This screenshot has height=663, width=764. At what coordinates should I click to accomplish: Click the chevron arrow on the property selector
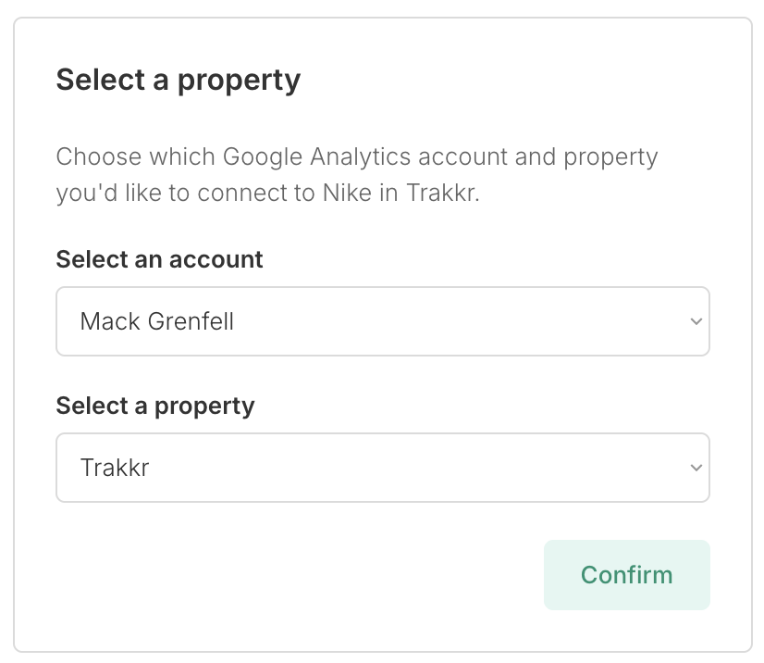coord(696,468)
